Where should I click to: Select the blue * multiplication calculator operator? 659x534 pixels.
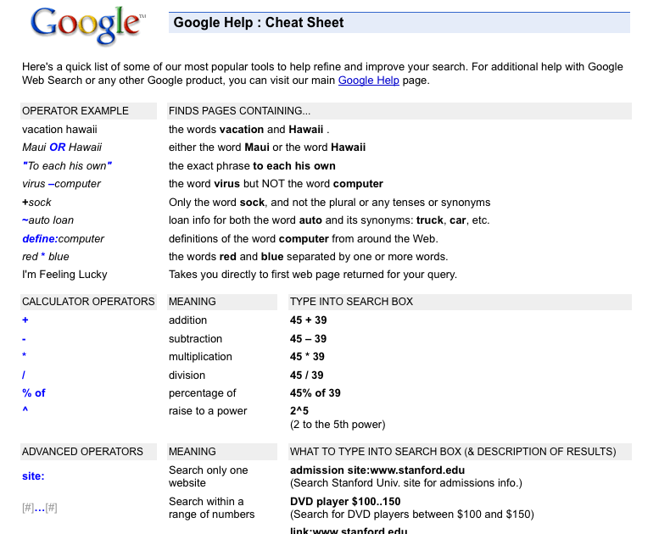(25, 357)
